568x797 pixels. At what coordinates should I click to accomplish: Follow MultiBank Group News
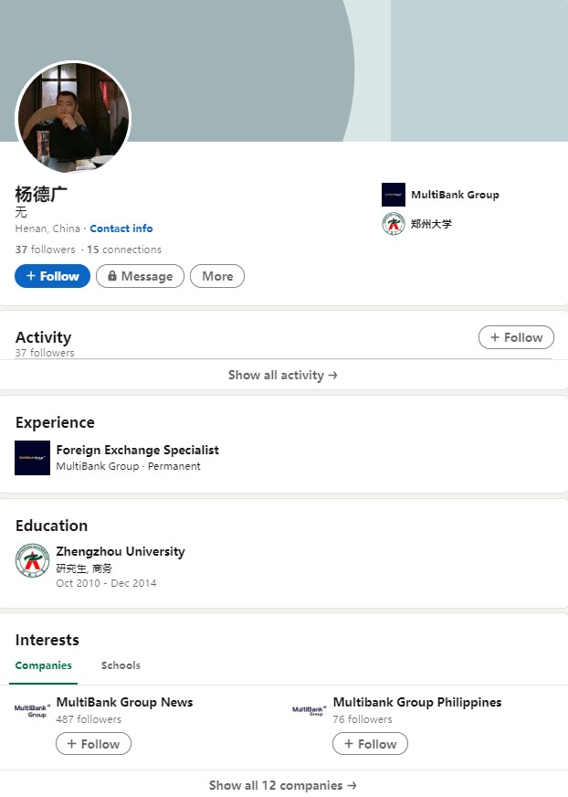93,744
